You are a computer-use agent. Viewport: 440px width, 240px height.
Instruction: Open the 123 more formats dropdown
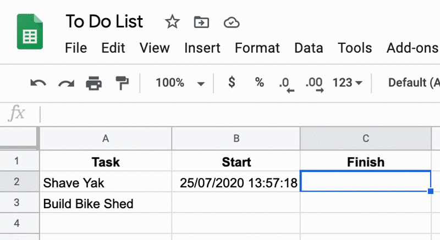click(348, 82)
